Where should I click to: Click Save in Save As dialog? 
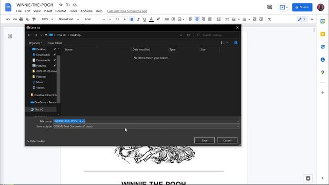point(205,140)
